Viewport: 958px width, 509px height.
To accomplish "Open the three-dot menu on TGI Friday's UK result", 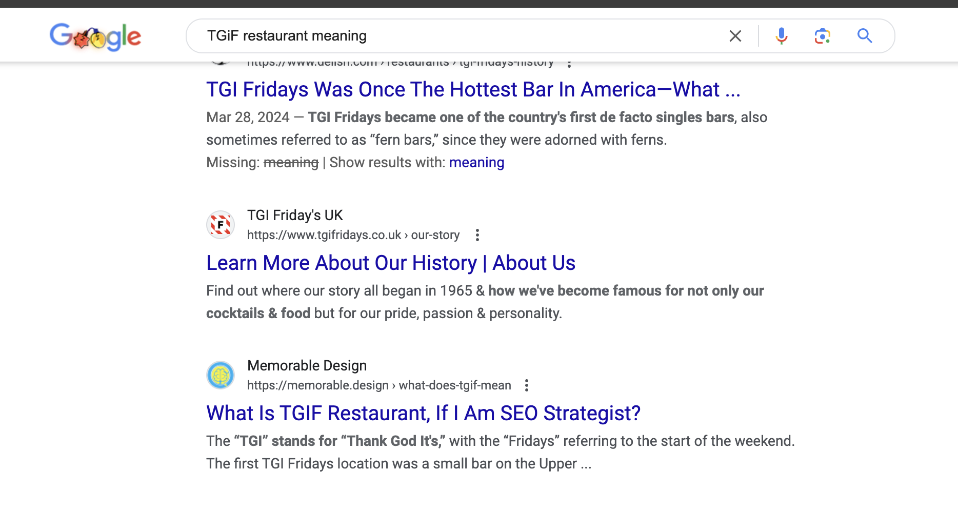I will tap(477, 234).
